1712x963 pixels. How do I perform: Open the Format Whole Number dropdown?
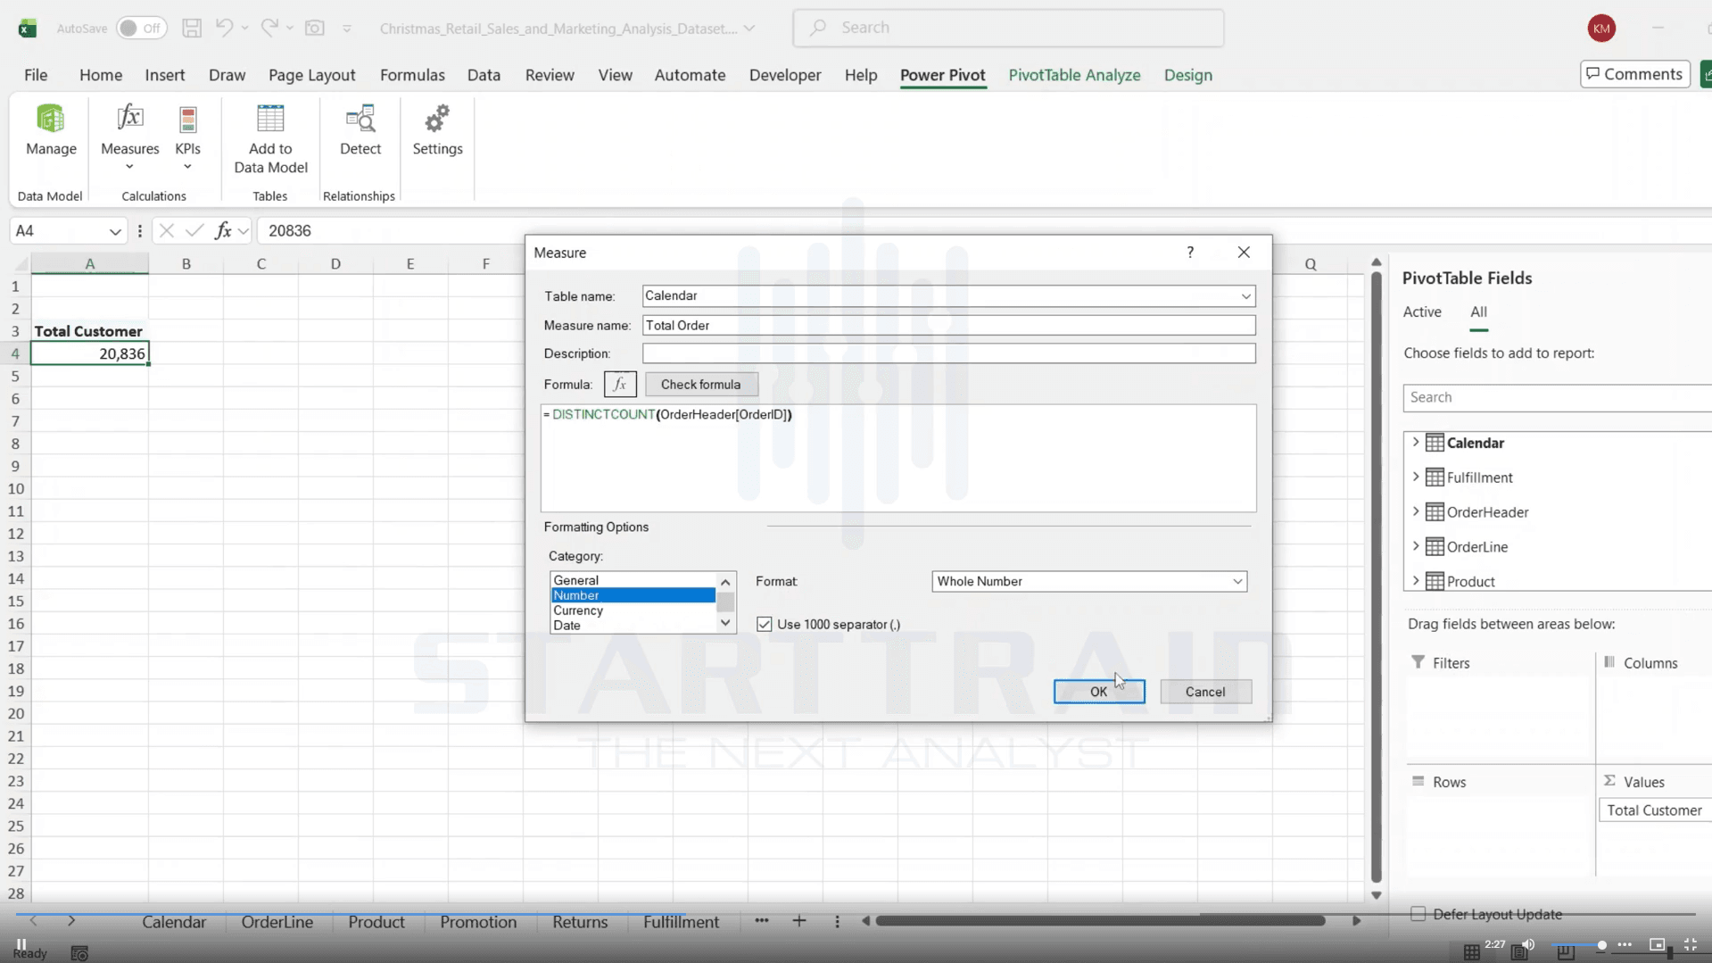(1237, 582)
